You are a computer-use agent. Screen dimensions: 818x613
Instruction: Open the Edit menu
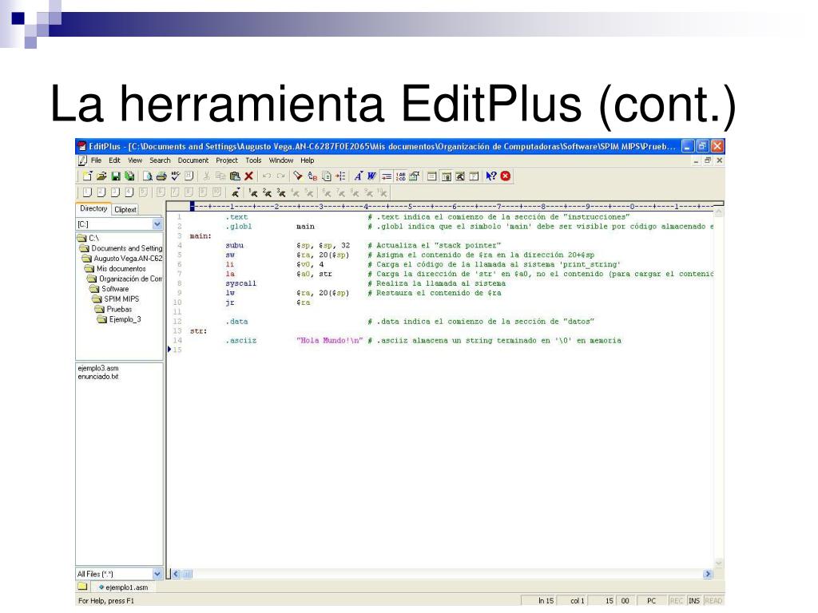[114, 160]
